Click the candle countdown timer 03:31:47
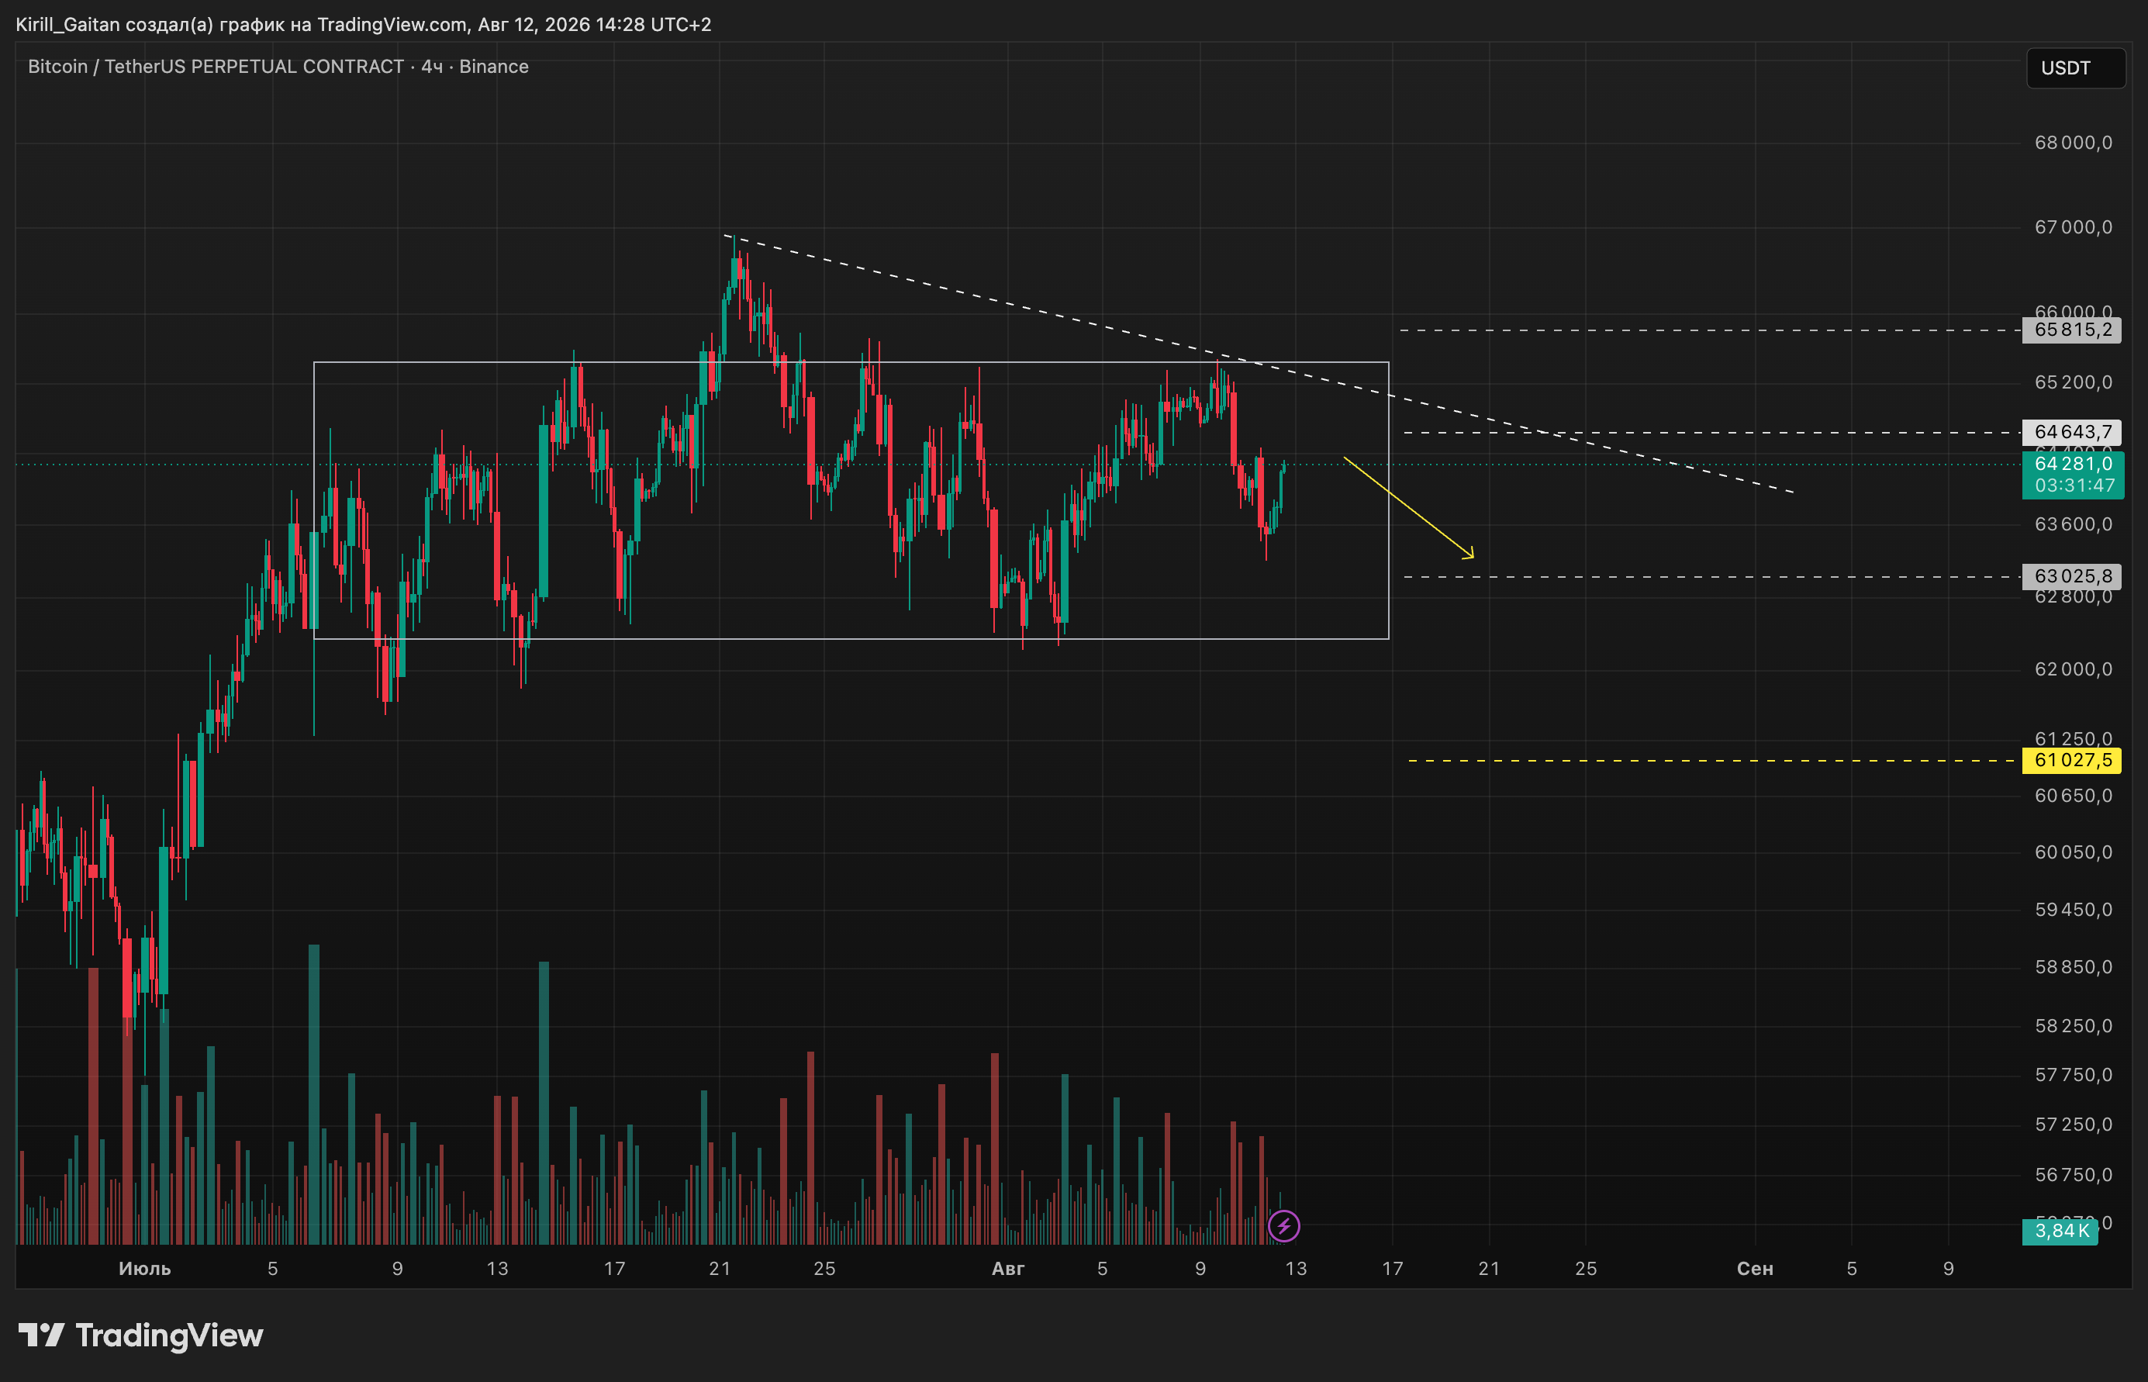This screenshot has width=2148, height=1382. click(x=2073, y=486)
